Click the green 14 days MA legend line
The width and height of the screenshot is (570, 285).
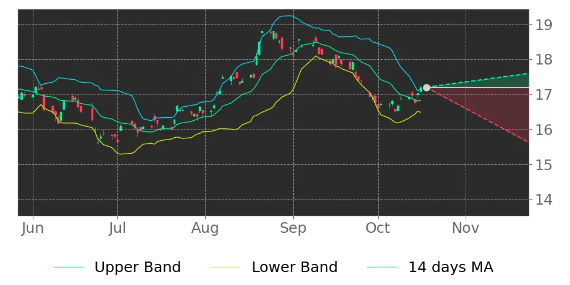click(x=382, y=267)
